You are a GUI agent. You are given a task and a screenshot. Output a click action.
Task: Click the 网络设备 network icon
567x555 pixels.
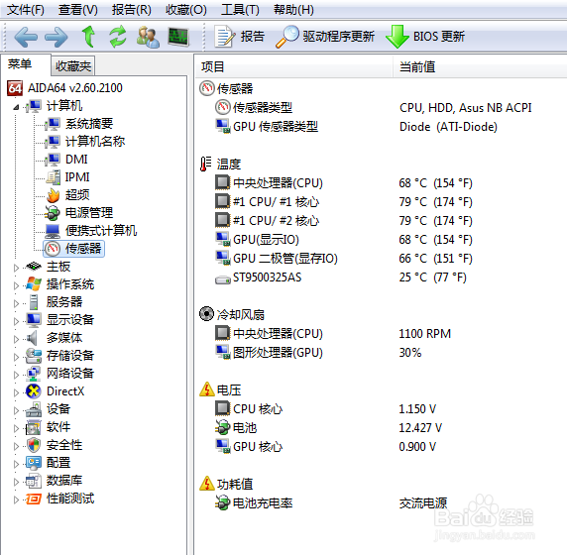point(34,373)
